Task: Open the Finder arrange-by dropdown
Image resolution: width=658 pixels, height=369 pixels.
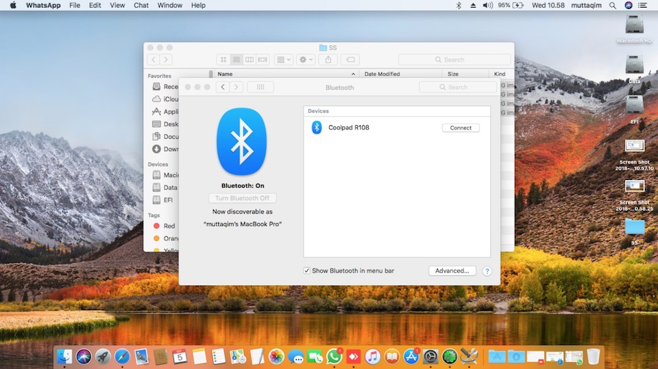Action: tap(283, 60)
